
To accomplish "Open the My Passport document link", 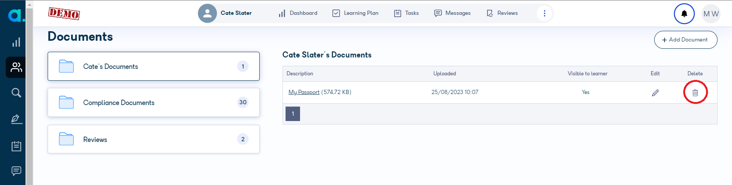I will pos(304,92).
